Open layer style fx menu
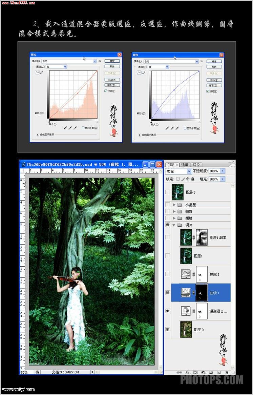Viewport: 253px width, 395px height. [x=188, y=372]
